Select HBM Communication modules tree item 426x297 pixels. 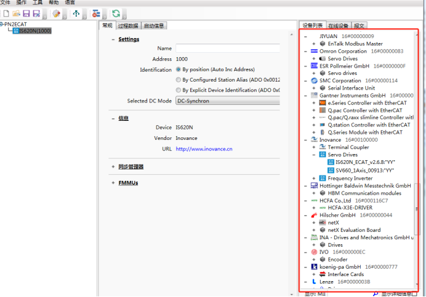pos(364,193)
